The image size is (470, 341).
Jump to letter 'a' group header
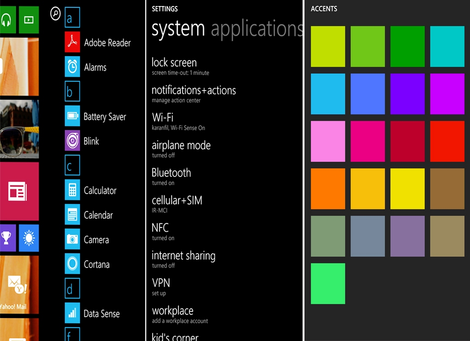point(72,17)
